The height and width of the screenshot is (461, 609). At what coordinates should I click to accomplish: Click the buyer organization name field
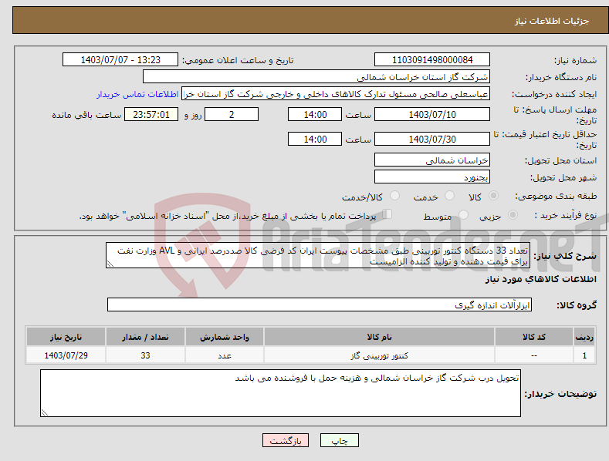[x=316, y=76]
